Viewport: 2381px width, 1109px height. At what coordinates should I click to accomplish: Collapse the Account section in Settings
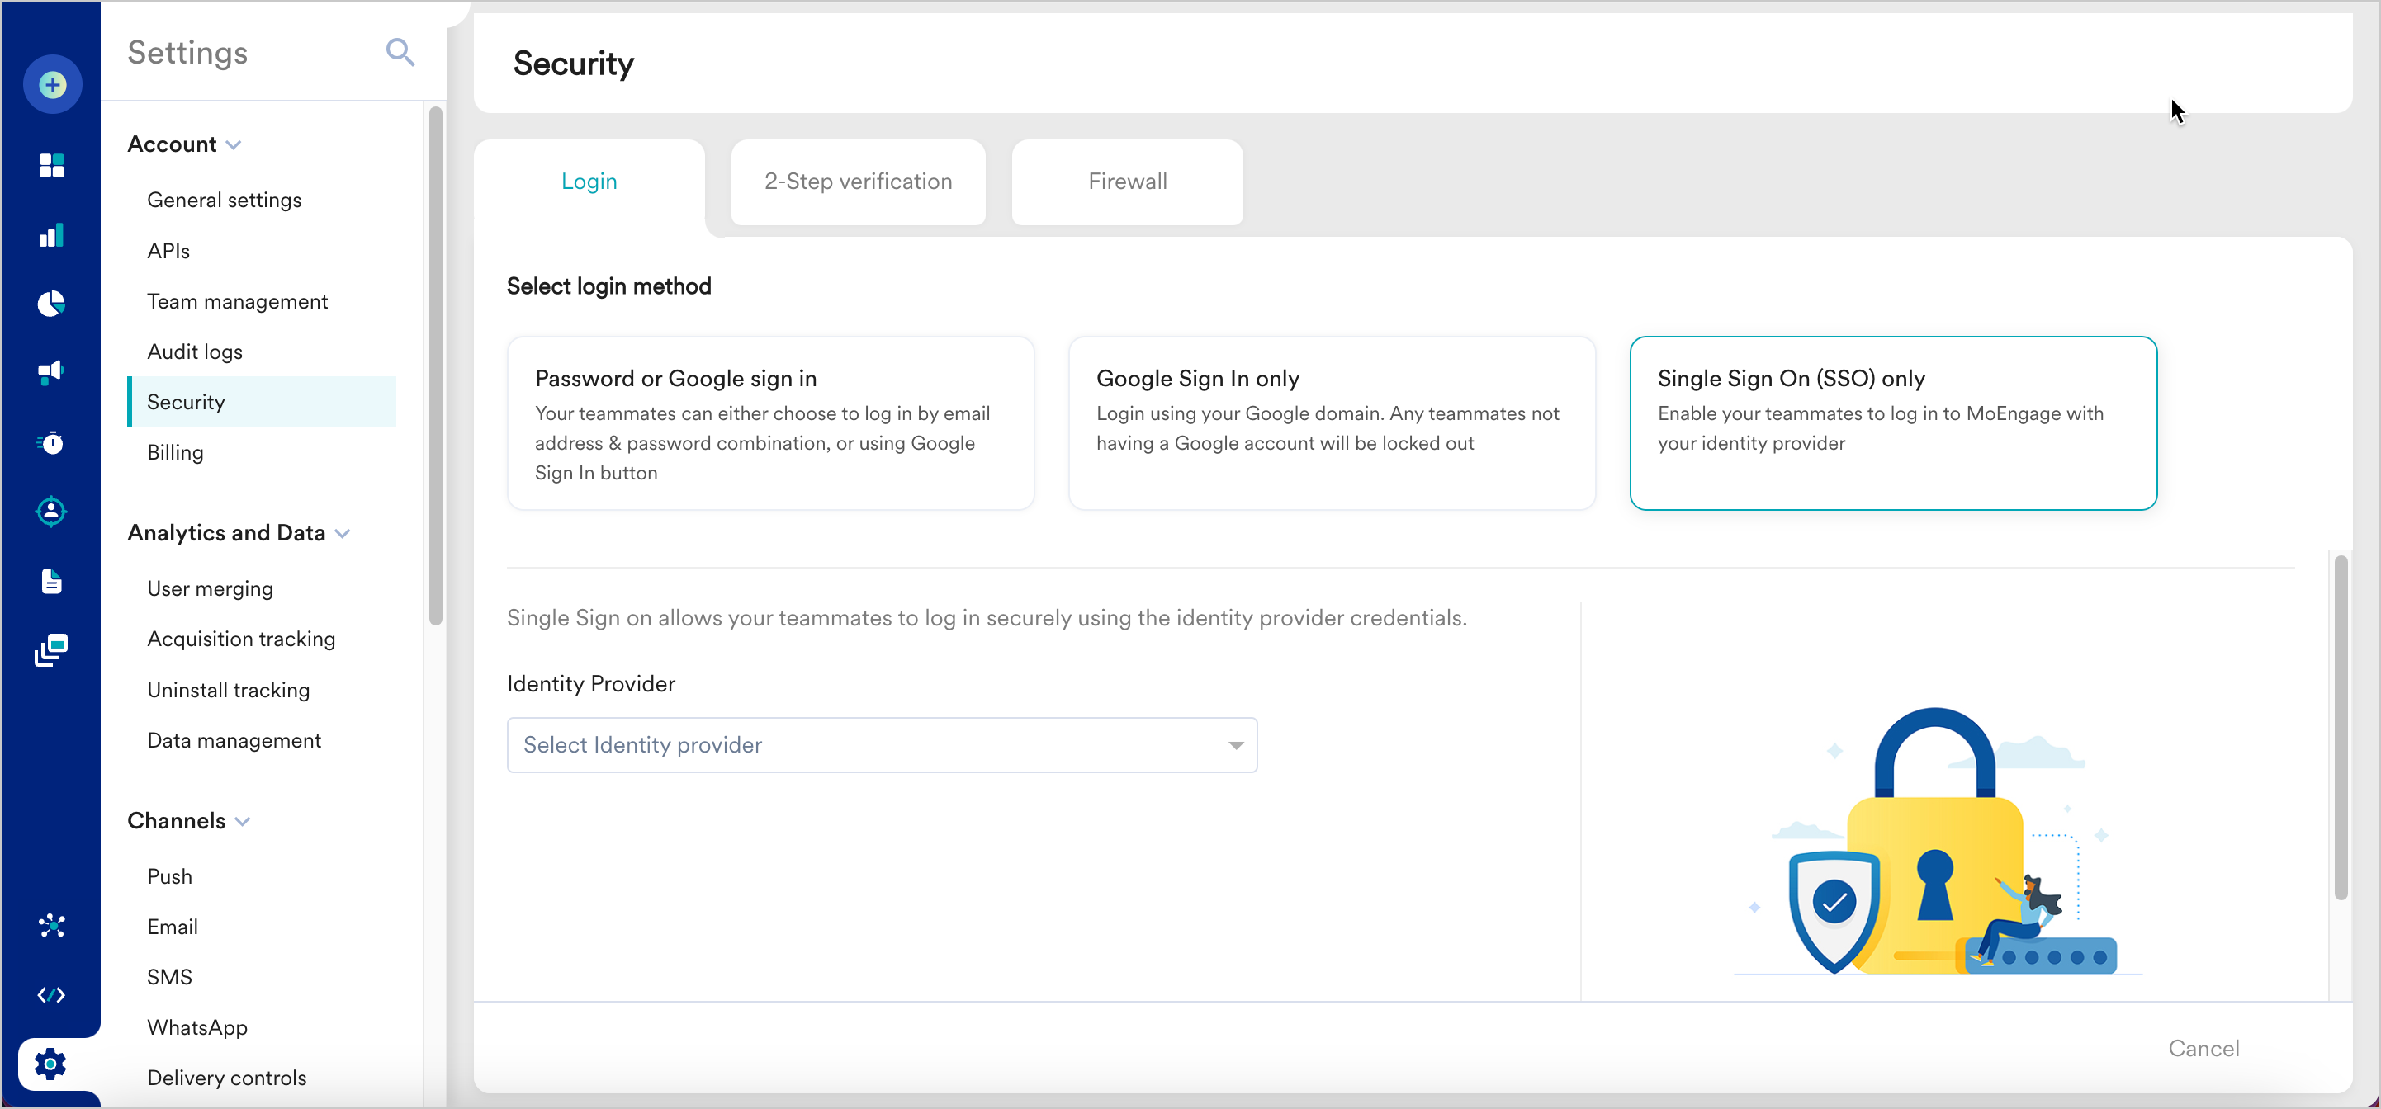coord(234,144)
